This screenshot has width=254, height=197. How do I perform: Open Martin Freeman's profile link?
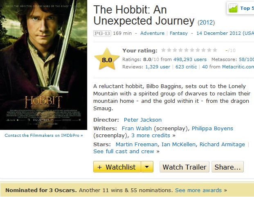coord(137,144)
